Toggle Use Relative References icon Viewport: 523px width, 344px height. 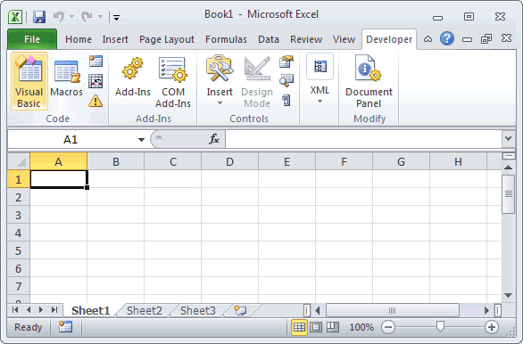click(x=95, y=81)
